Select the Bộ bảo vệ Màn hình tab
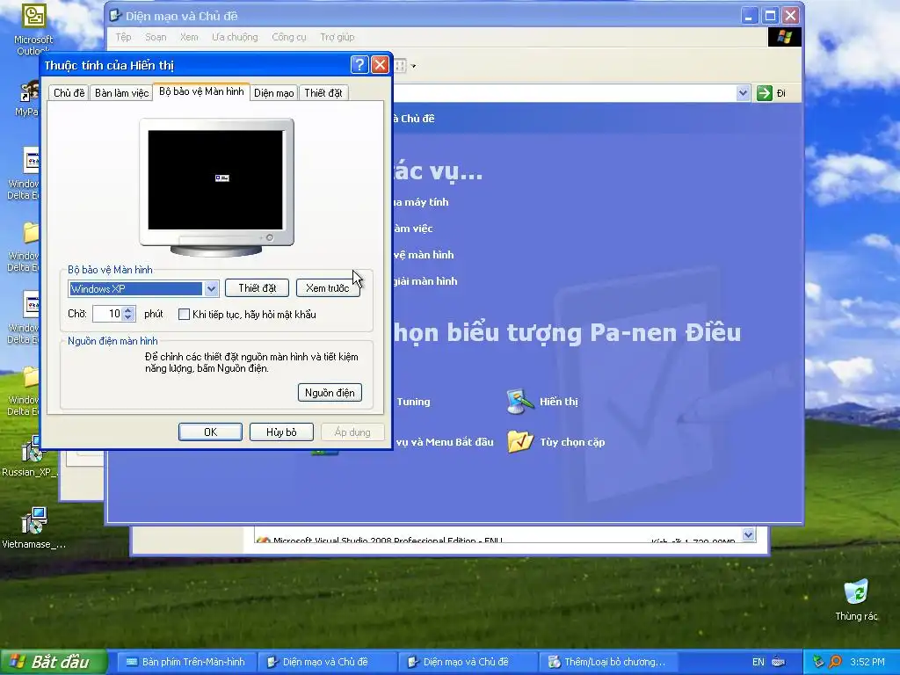The height and width of the screenshot is (675, 900). 201,91
